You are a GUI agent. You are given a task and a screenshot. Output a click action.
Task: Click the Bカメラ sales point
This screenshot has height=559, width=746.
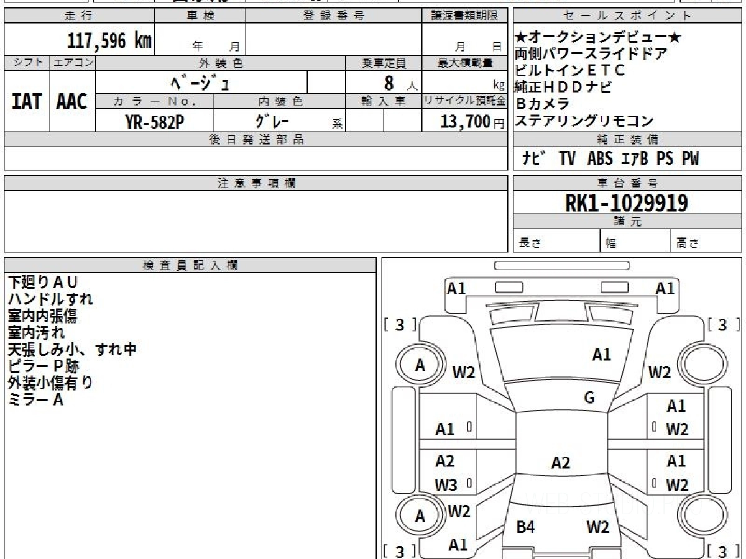click(542, 104)
